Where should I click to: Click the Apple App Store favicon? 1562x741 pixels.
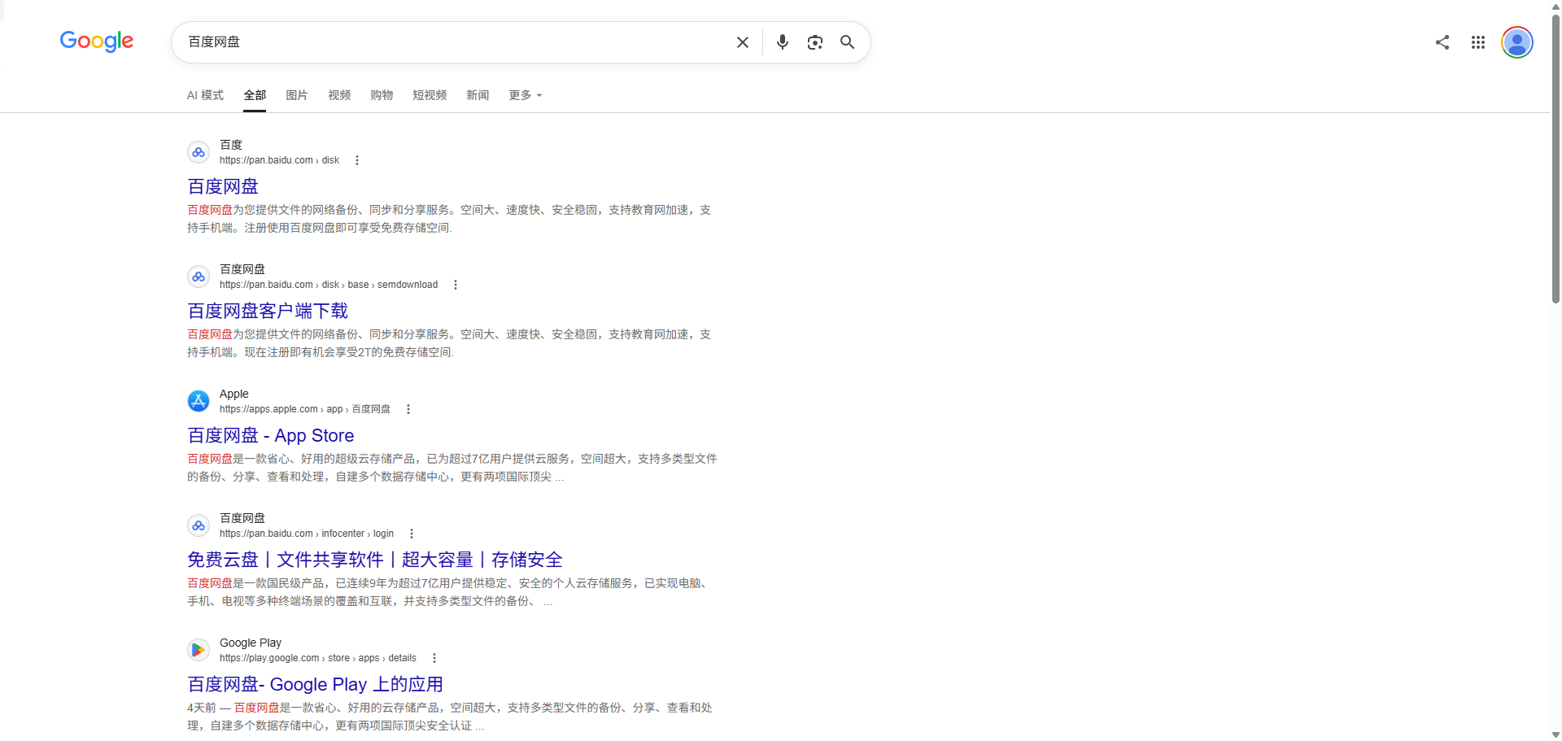click(199, 401)
